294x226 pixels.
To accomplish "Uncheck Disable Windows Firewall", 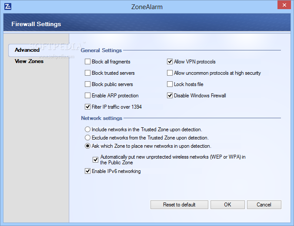I will pos(170,96).
